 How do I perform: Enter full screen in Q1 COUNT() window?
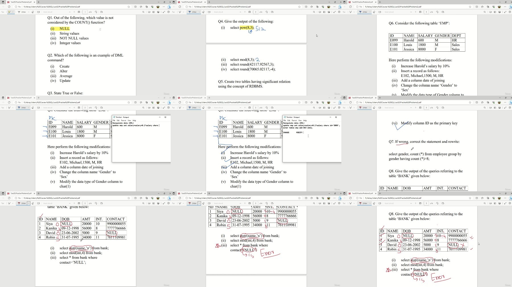click(x=164, y=12)
